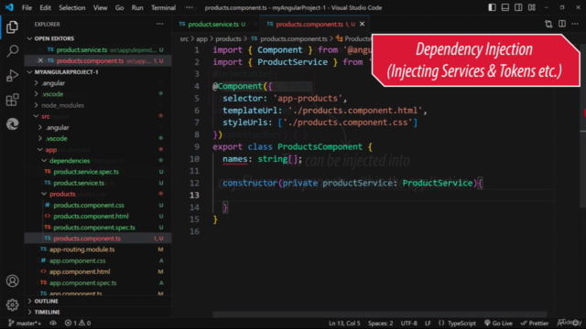Click the VS Code logo in title bar
Image resolution: width=586 pixels, height=329 pixels.
coord(9,7)
